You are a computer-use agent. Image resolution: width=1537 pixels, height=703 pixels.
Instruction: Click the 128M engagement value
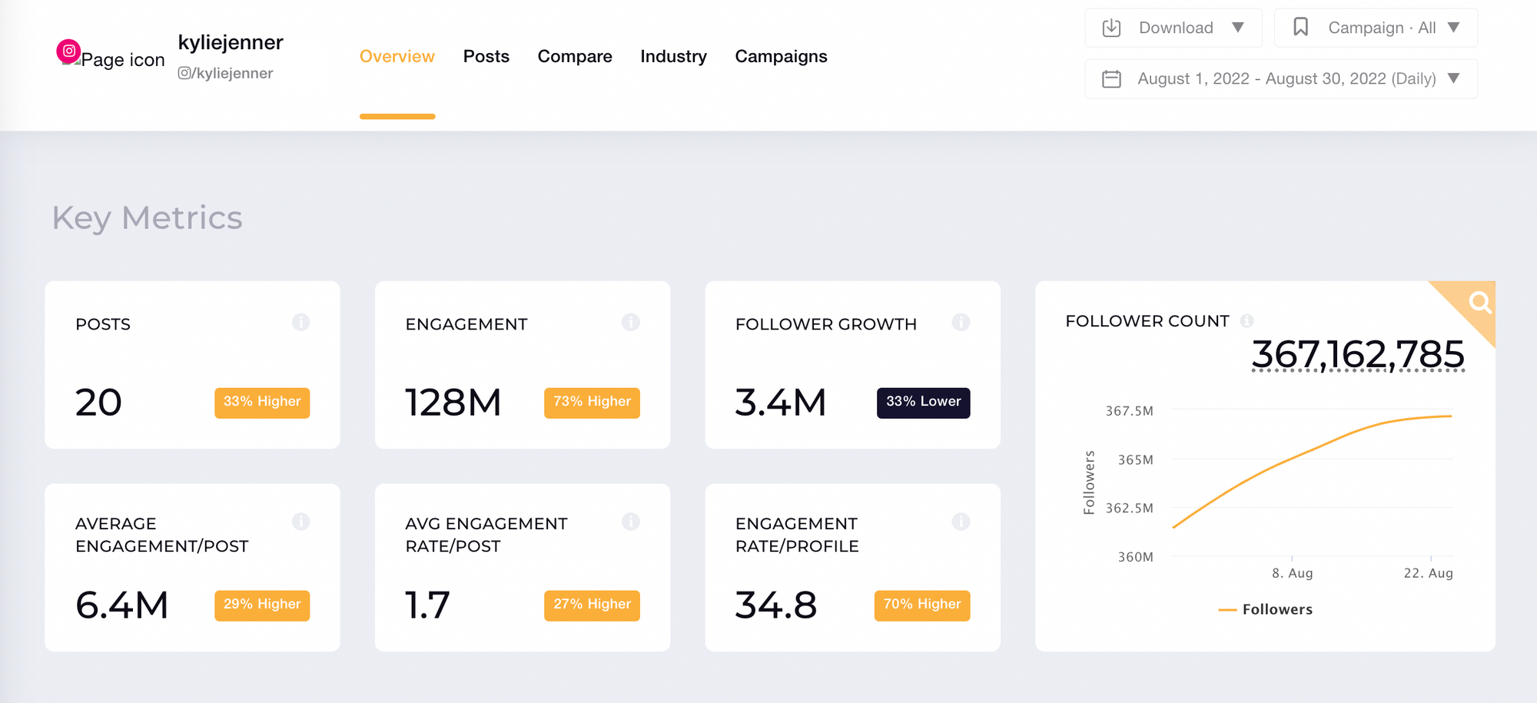point(453,403)
